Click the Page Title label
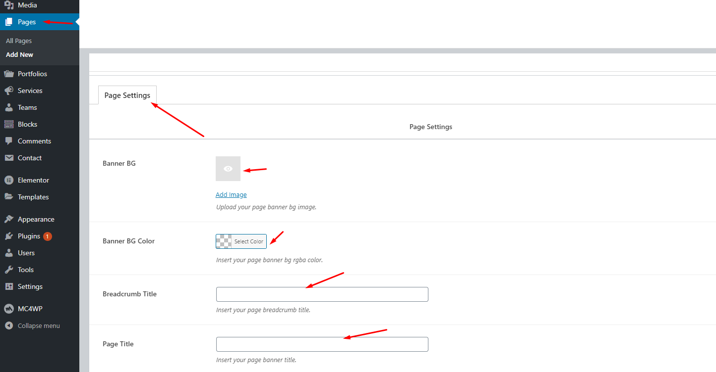 coord(118,344)
